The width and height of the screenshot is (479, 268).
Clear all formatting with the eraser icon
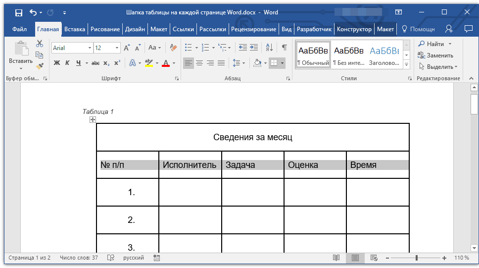pos(173,48)
